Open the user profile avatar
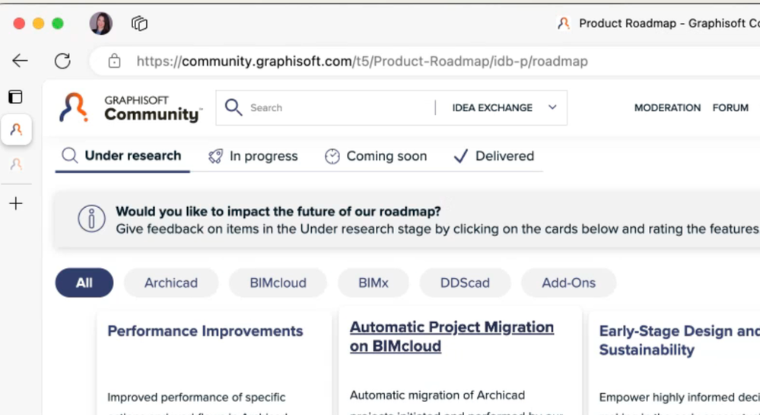Image resolution: width=760 pixels, height=415 pixels. click(x=101, y=24)
